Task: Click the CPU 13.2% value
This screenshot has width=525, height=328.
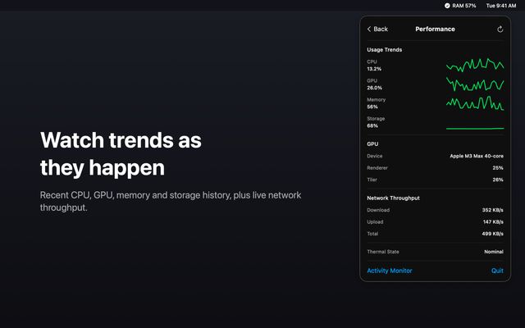Action: (x=374, y=69)
